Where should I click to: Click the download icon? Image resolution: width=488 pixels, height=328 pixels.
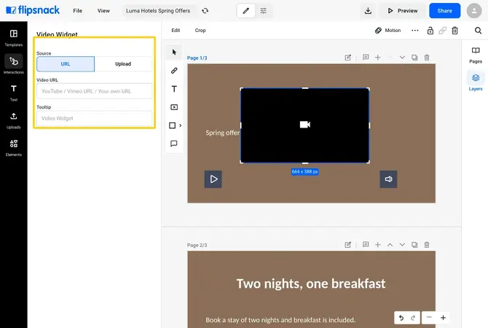click(x=368, y=11)
